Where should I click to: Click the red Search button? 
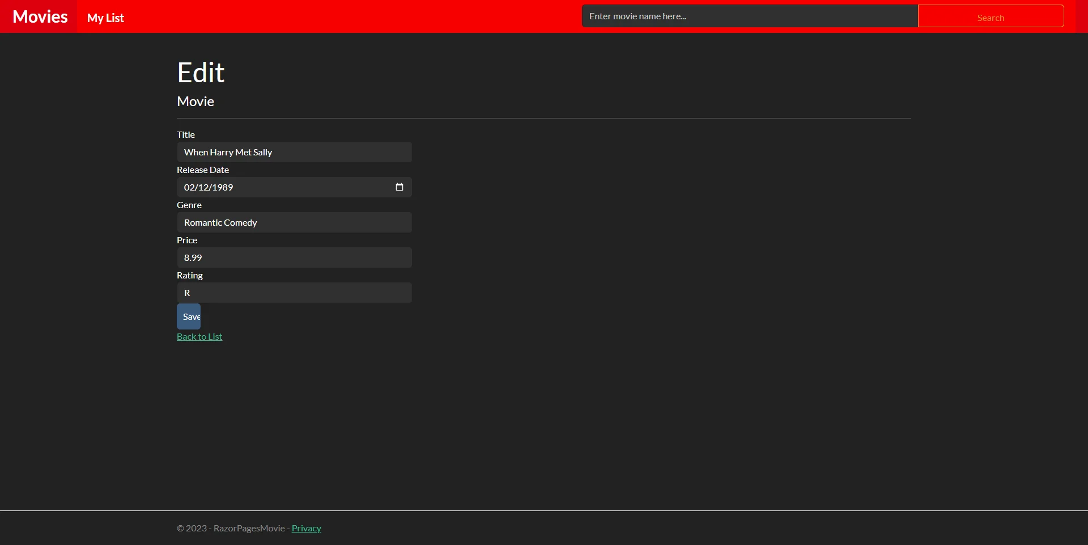point(991,16)
